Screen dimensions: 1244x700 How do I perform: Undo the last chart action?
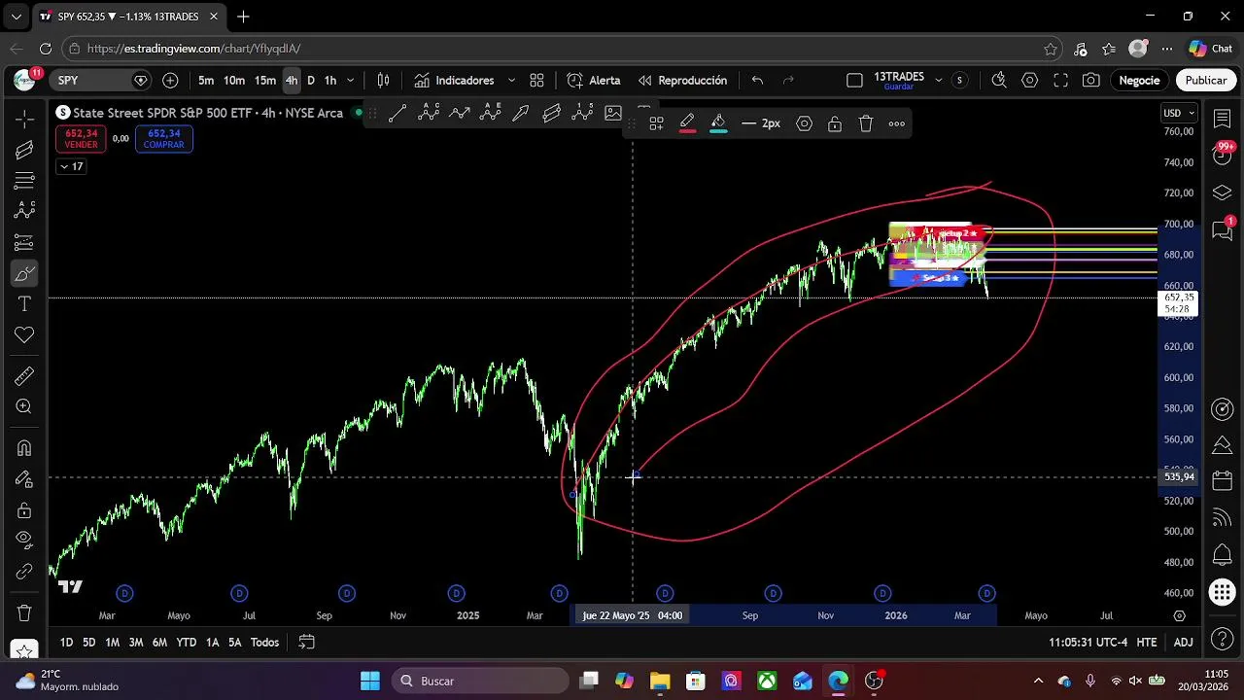[x=757, y=81]
